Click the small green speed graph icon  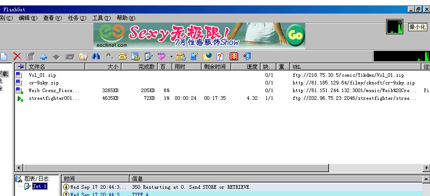pyautogui.click(x=395, y=27)
